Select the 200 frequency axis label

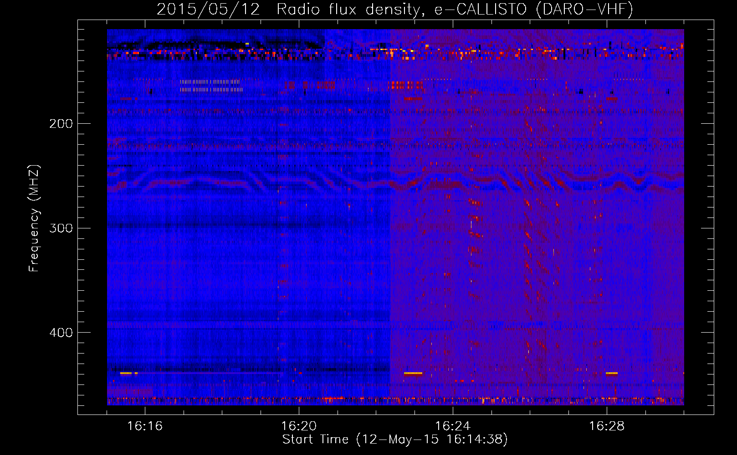(61, 124)
